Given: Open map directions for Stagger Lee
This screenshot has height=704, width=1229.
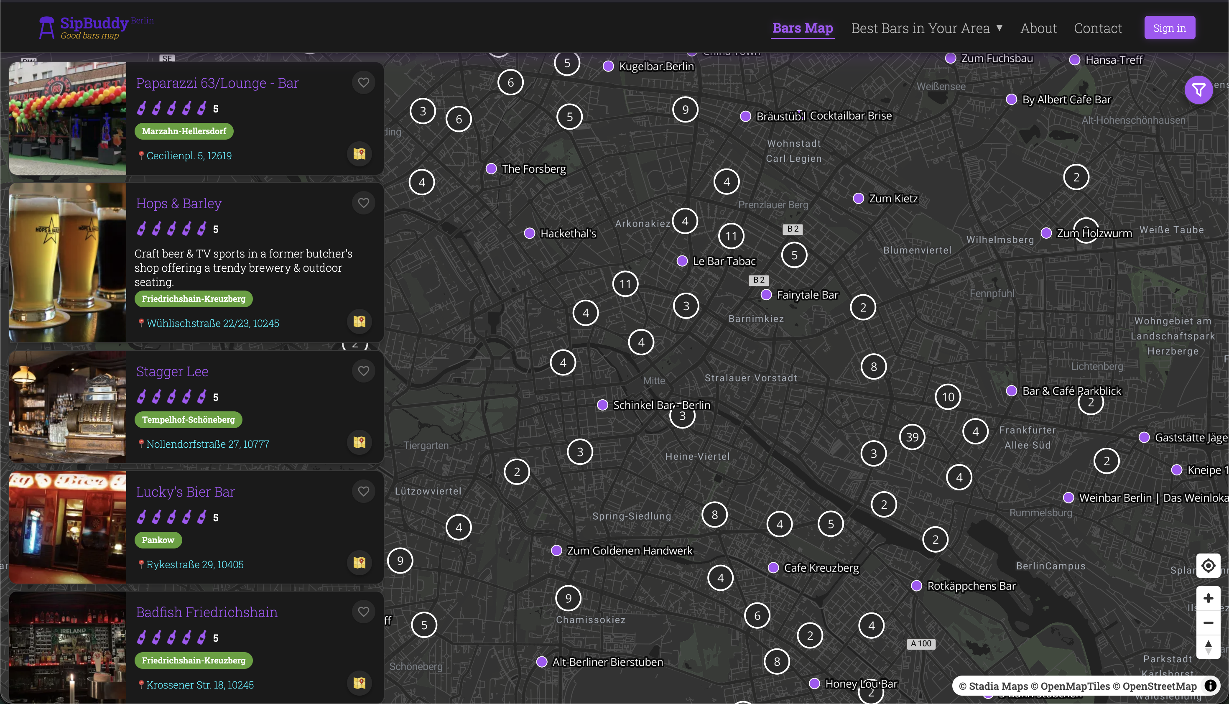Looking at the screenshot, I should click(359, 442).
